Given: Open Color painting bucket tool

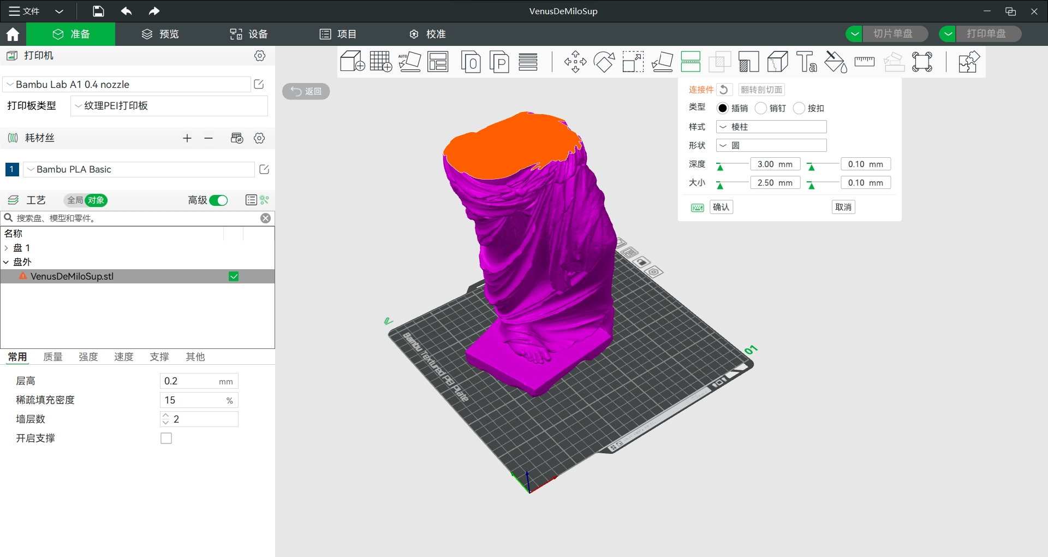Looking at the screenshot, I should tap(836, 62).
